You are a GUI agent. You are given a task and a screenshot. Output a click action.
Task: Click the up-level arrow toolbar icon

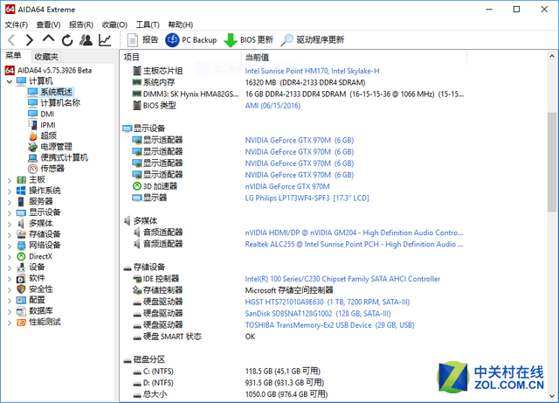(49, 38)
